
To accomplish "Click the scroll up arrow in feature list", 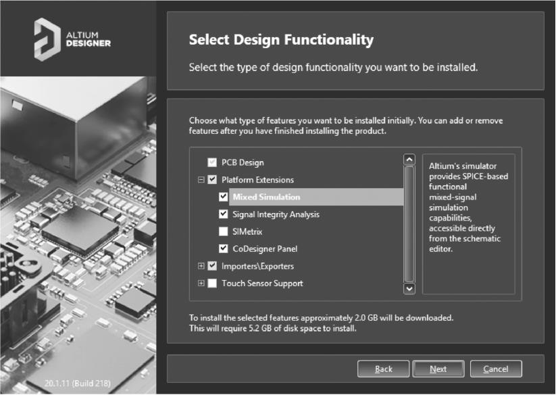I will [x=408, y=160].
